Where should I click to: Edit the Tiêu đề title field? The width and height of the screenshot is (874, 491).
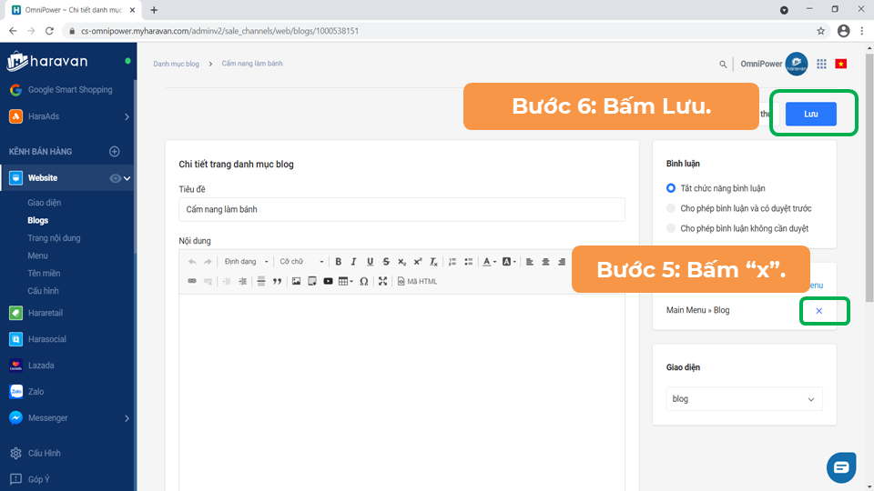(401, 209)
